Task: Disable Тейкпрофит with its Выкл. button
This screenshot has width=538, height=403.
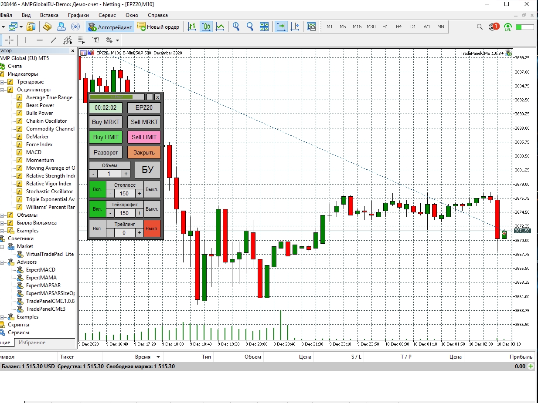Action: point(152,209)
